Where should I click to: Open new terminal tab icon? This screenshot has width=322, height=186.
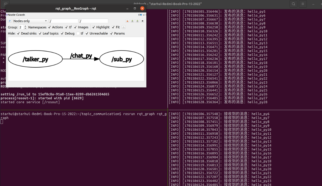pos(6,4)
